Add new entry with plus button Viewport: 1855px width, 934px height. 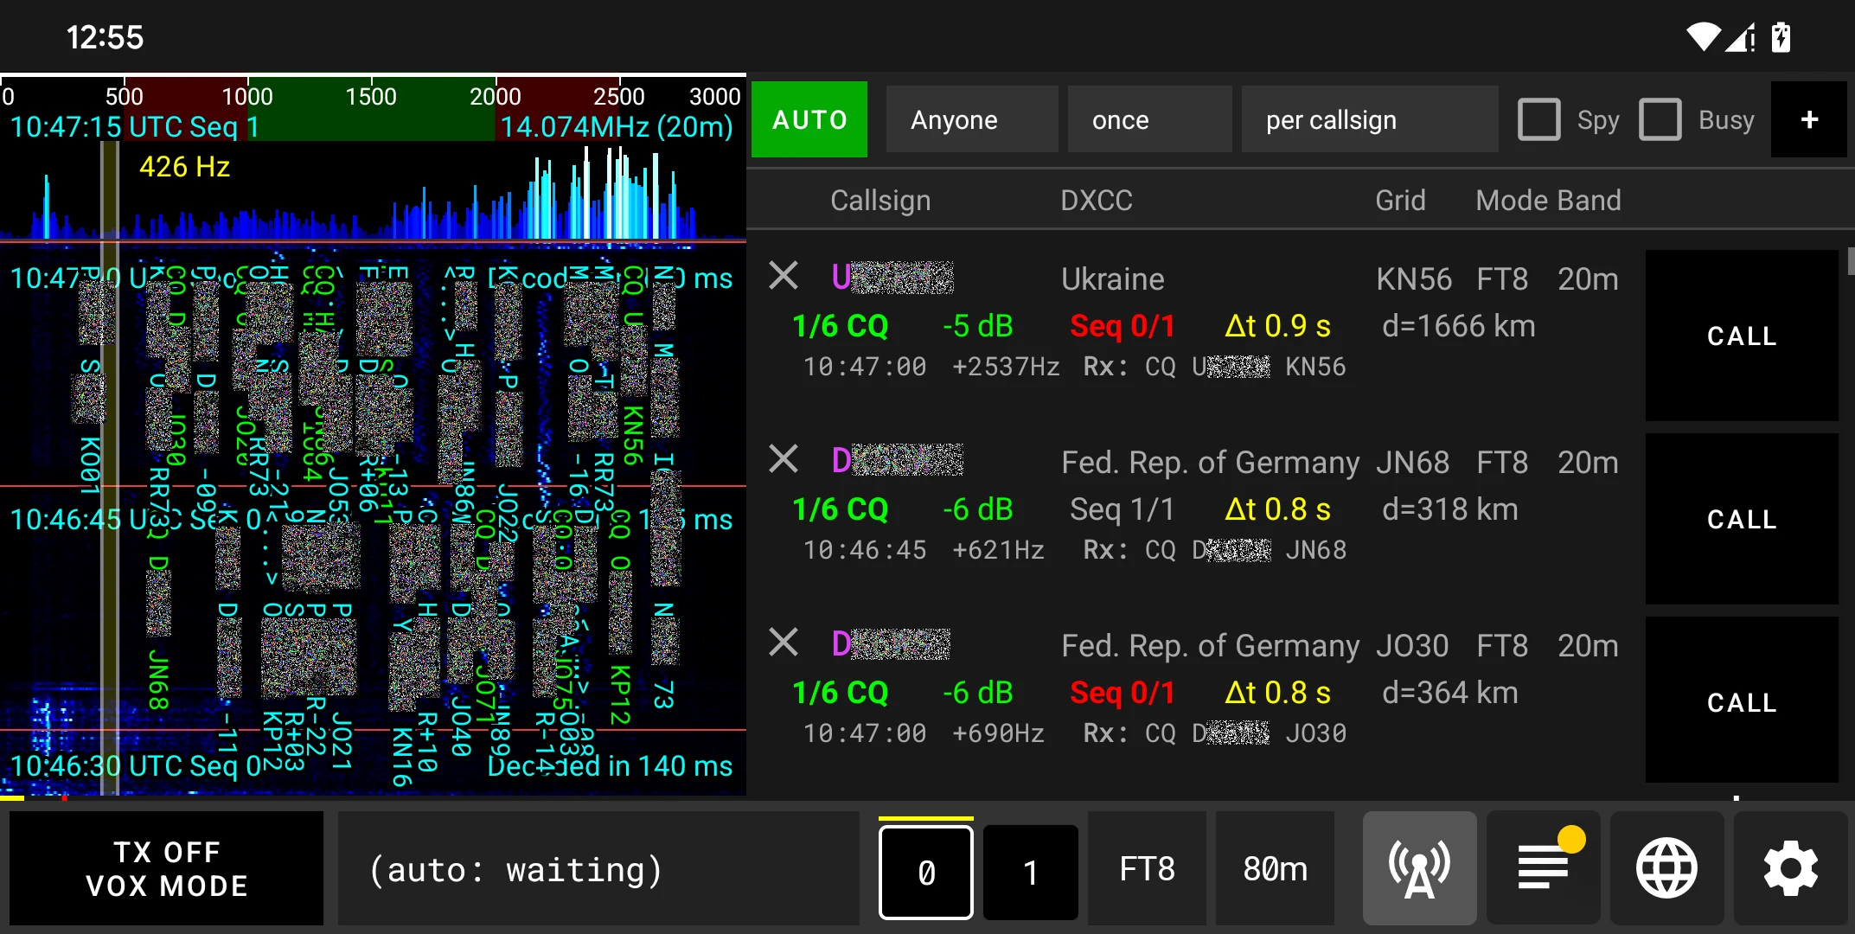pyautogui.click(x=1809, y=119)
